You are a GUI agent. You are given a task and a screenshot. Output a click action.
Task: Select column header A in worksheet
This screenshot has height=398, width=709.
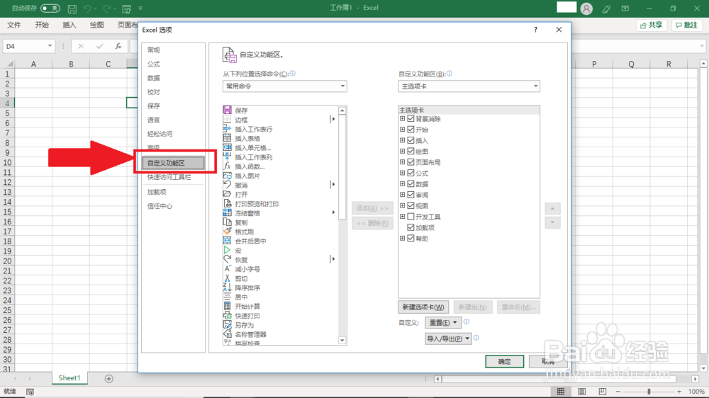tap(33, 64)
